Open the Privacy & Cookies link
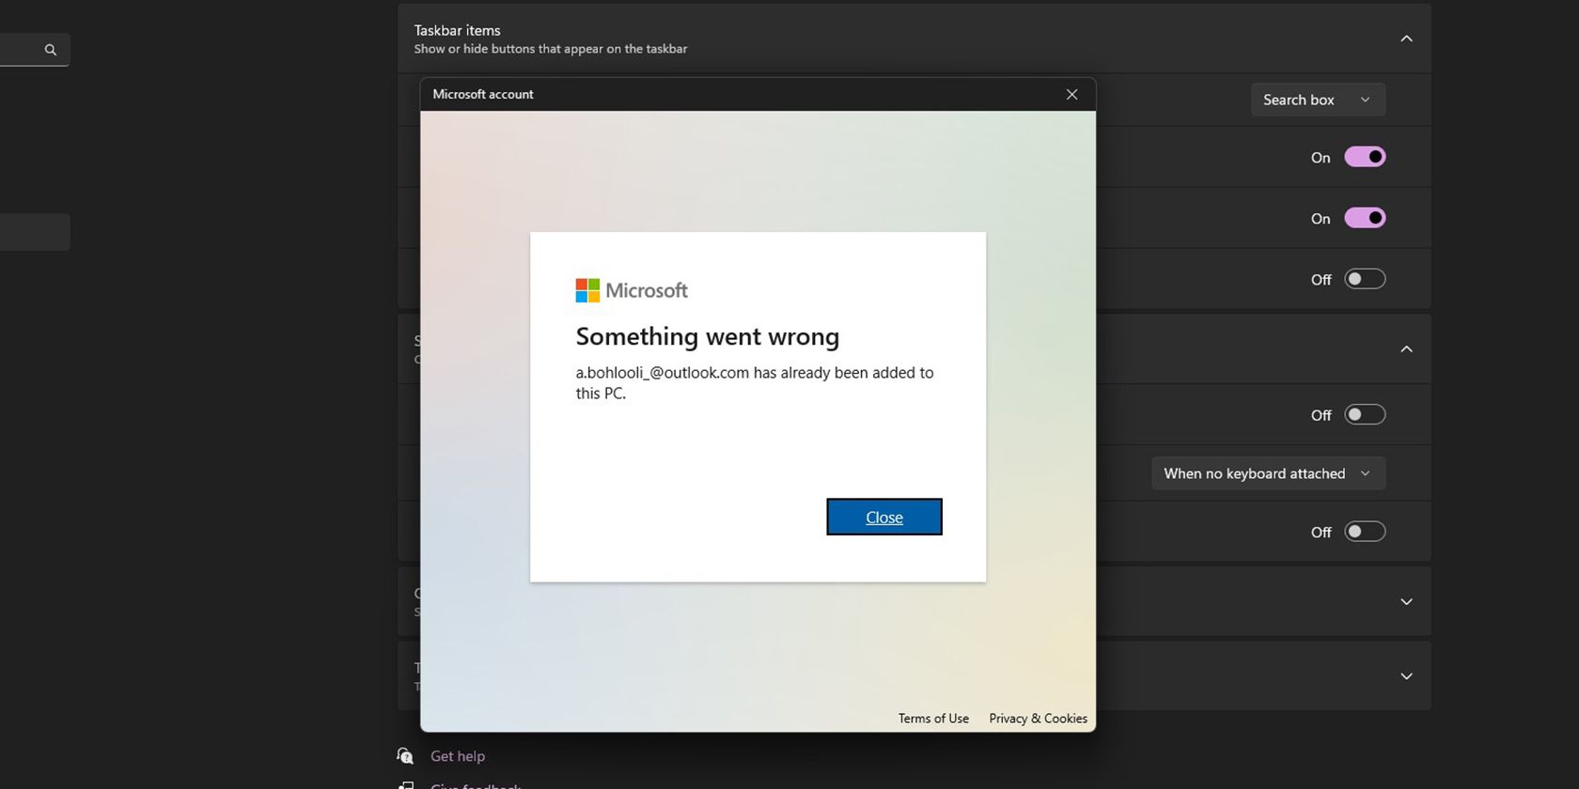1579x789 pixels. click(x=1038, y=719)
